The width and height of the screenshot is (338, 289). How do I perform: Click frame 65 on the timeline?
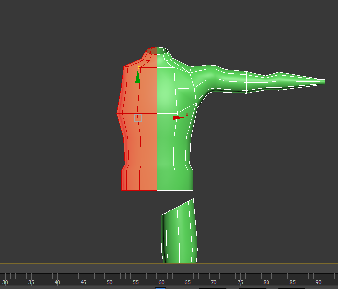coord(187,282)
